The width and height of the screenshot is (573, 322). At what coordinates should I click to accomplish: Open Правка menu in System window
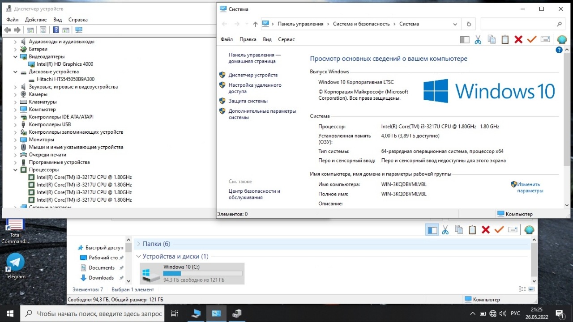point(248,39)
